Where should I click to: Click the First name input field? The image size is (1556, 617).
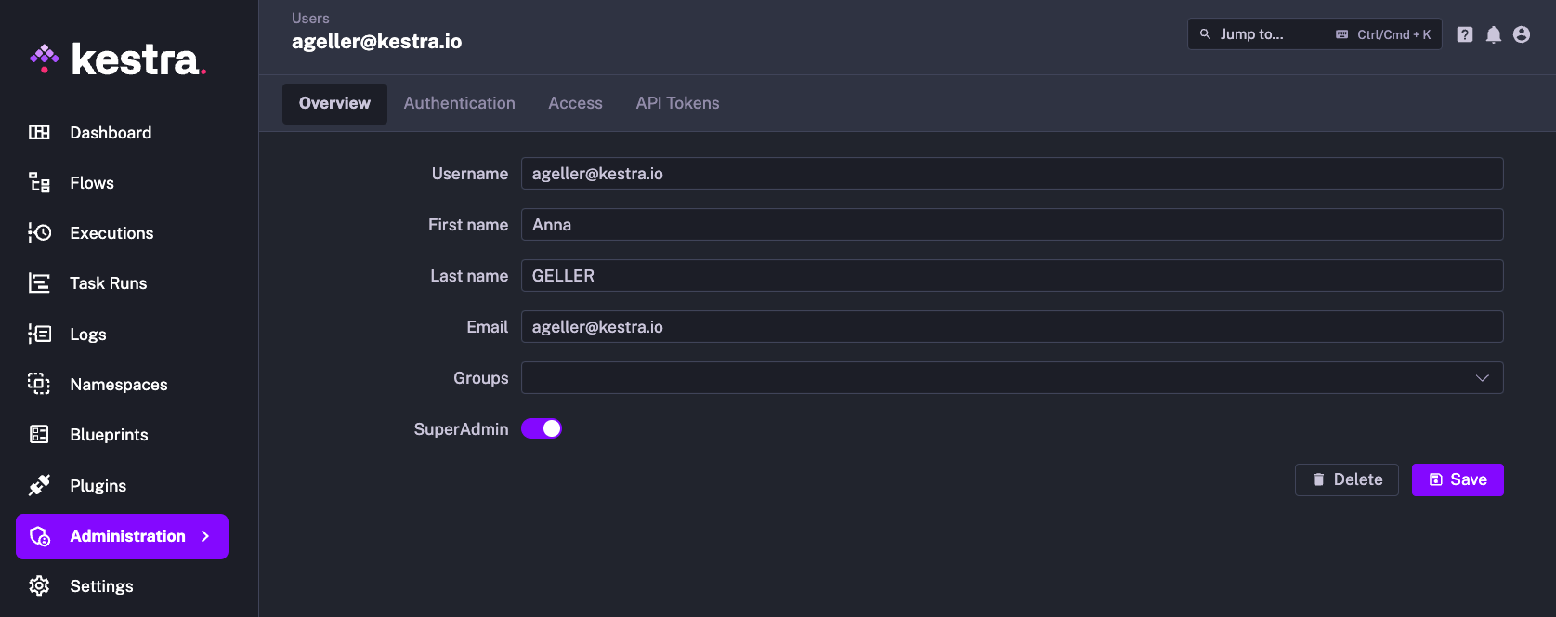(x=1011, y=225)
